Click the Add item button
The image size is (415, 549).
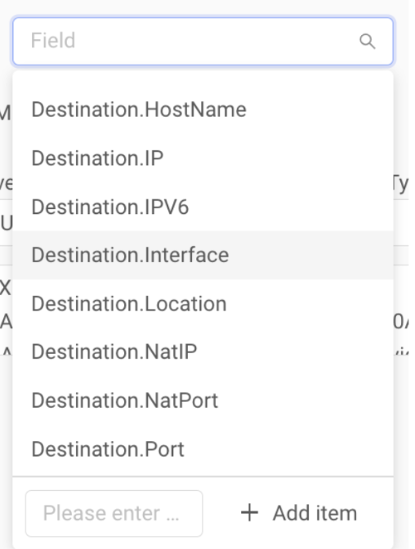click(299, 513)
